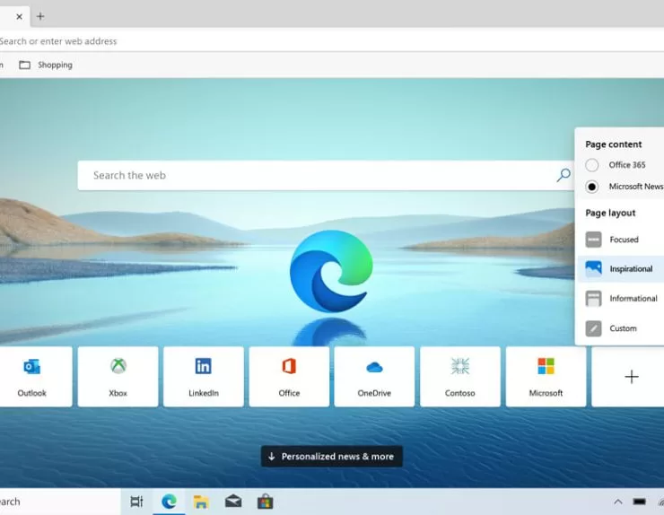Click the battery icon in system tray
This screenshot has width=664, height=515.
click(x=639, y=502)
